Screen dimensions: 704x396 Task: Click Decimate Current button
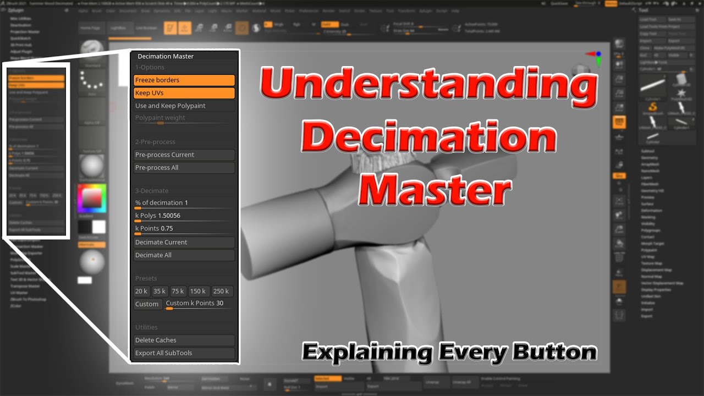[184, 243]
